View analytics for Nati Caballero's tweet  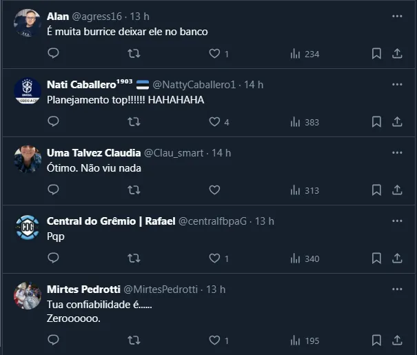tap(305, 121)
